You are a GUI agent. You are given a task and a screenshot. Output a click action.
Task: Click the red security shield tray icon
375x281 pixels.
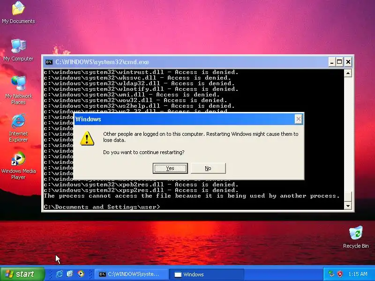tap(340, 274)
